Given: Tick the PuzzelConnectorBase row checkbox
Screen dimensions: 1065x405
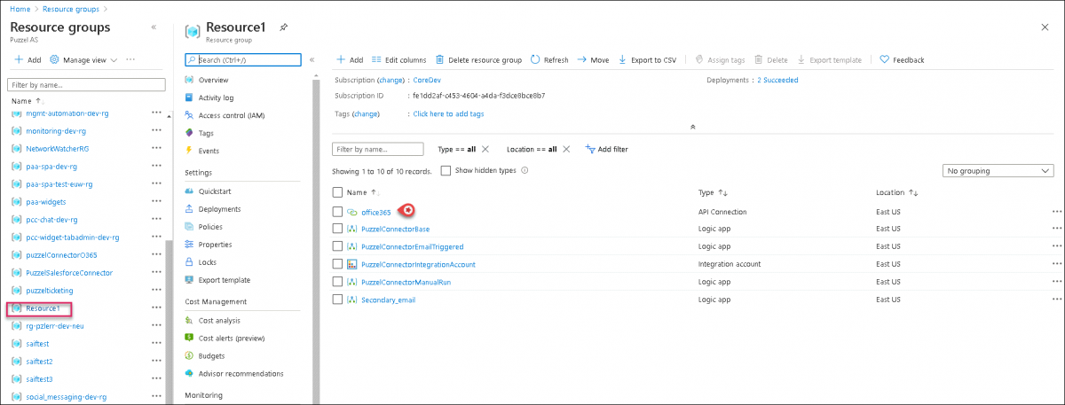Looking at the screenshot, I should [337, 229].
